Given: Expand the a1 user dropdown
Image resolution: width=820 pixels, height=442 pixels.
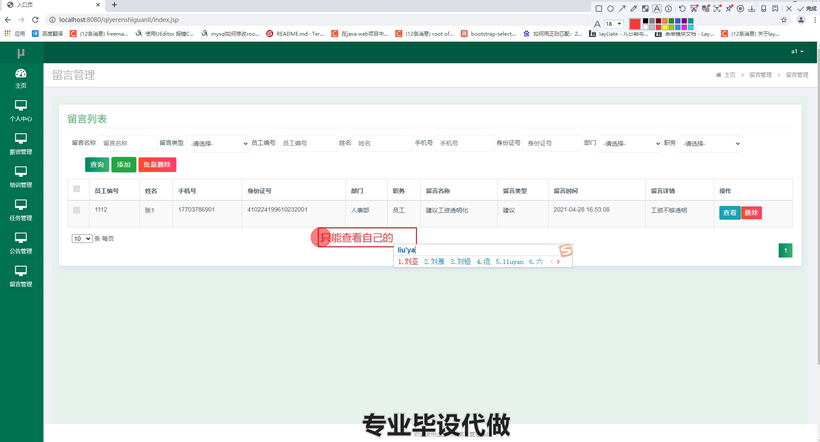Looking at the screenshot, I should 797,52.
